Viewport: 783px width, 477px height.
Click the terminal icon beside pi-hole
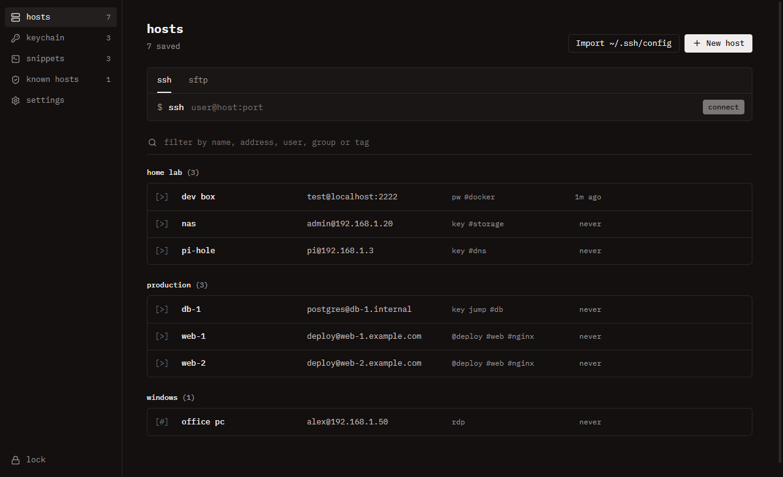click(x=161, y=251)
